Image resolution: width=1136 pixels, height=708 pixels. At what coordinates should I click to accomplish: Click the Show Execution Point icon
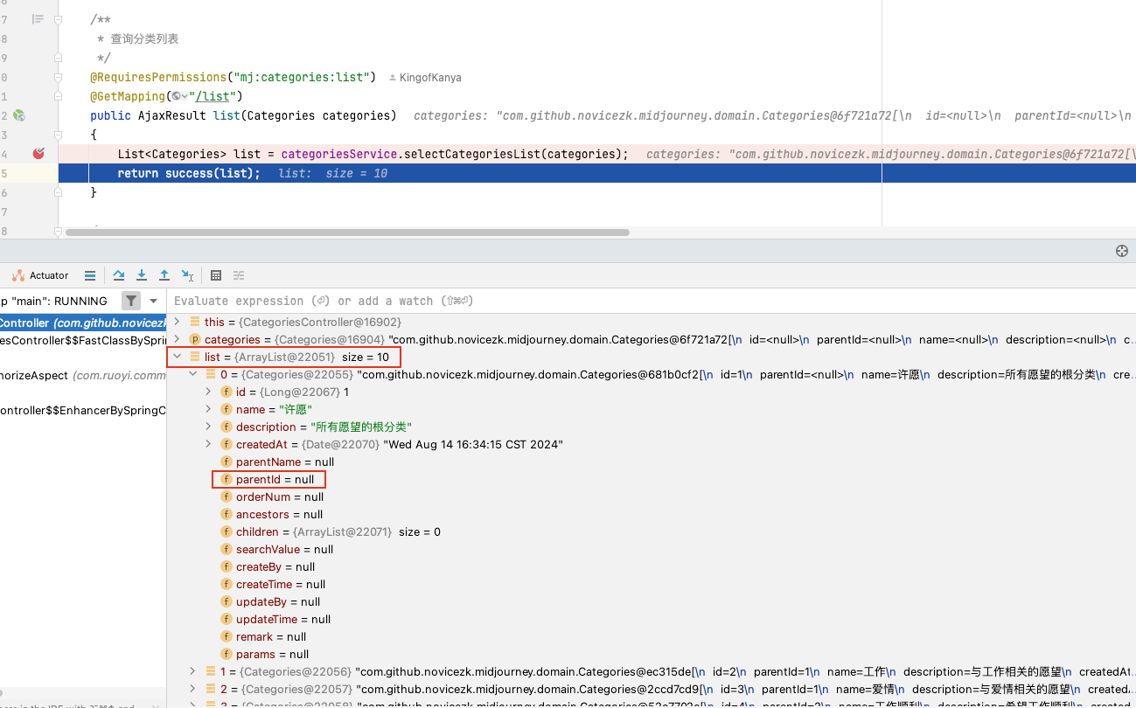tap(90, 275)
